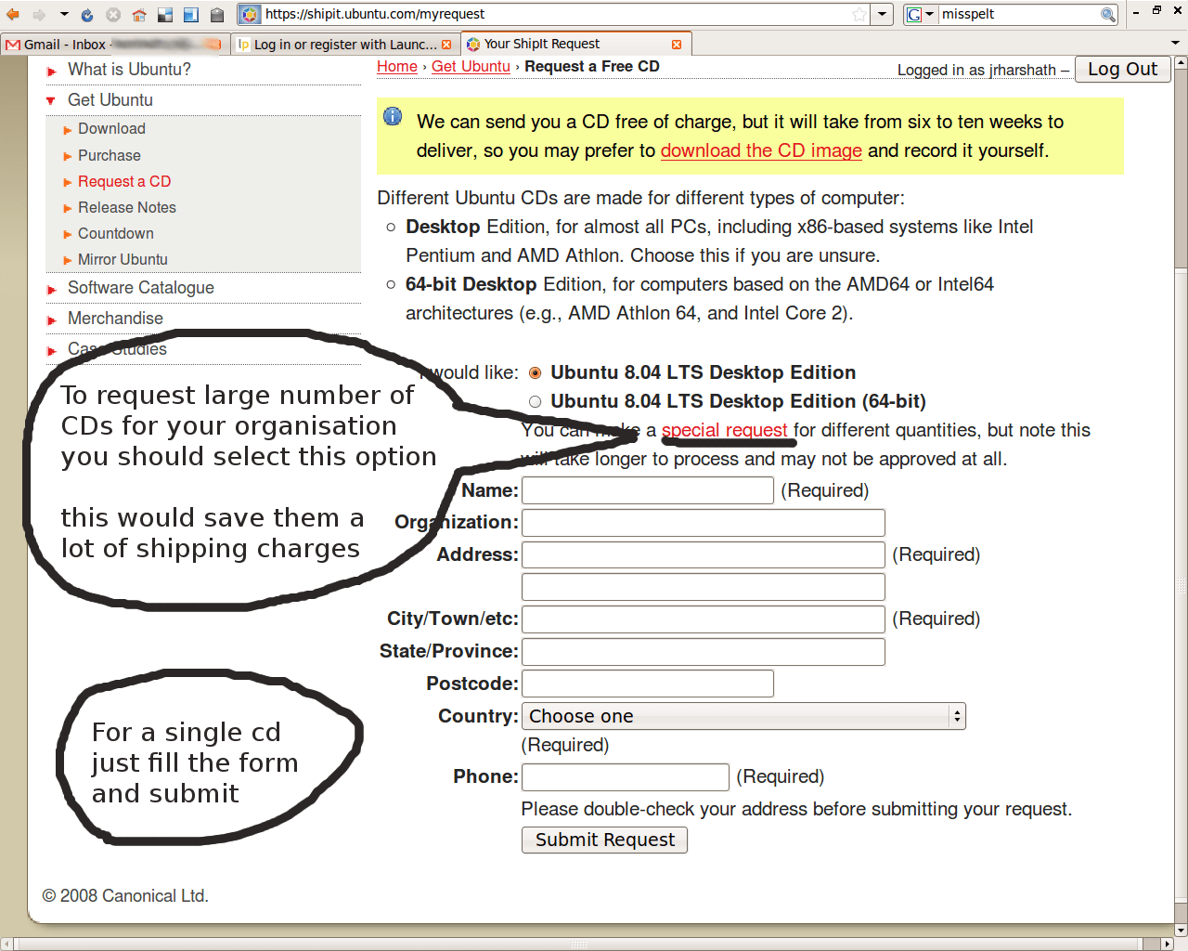Select the Your ShipIt Request tab
The height and width of the screenshot is (951, 1188).
576,44
